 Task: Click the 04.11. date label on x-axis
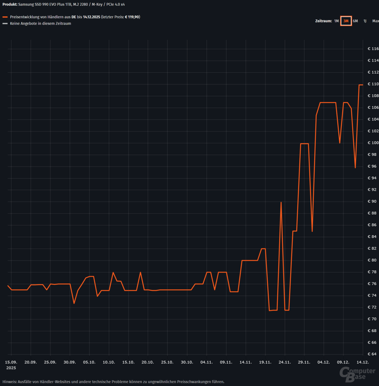pos(206,362)
